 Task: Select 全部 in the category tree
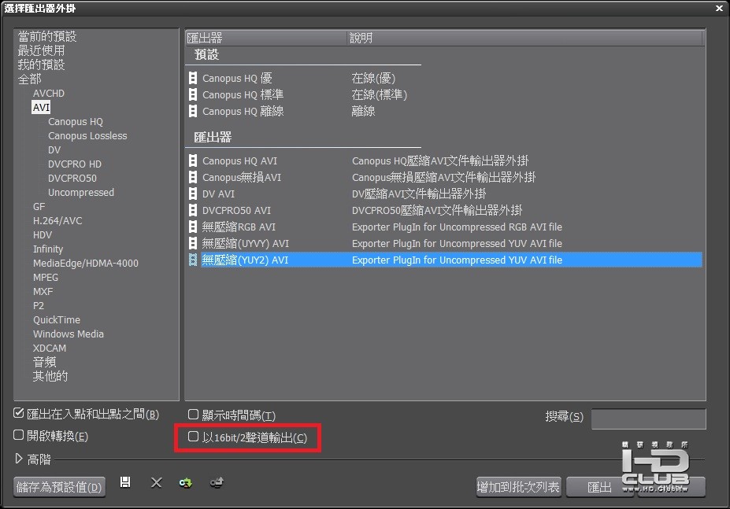click(29, 79)
